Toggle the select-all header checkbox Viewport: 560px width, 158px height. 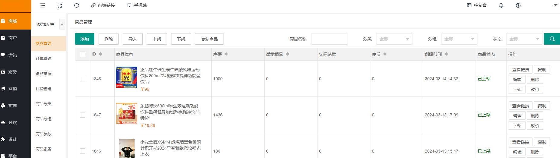pyautogui.click(x=83, y=54)
